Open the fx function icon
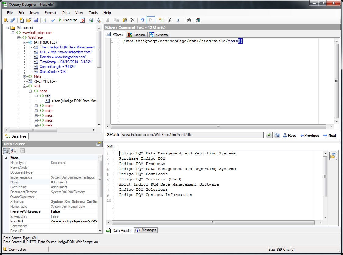 (170, 20)
